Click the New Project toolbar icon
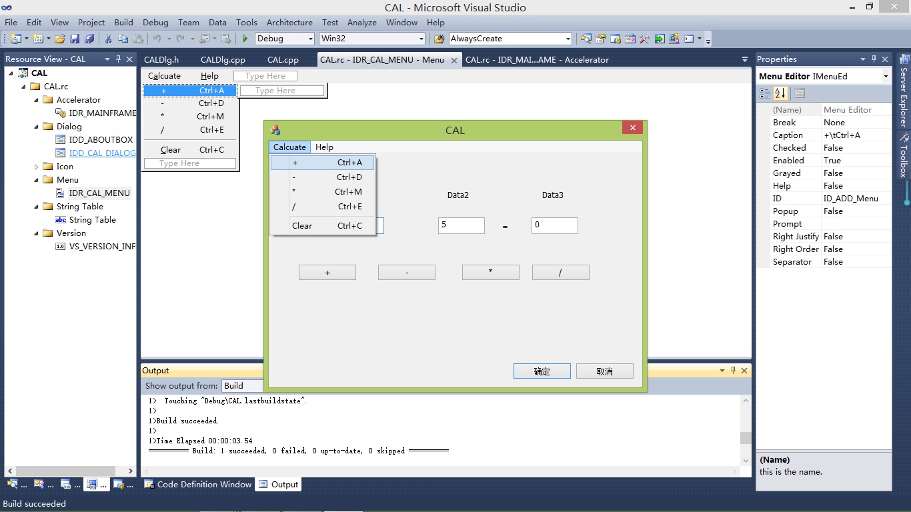The width and height of the screenshot is (911, 512). point(15,39)
